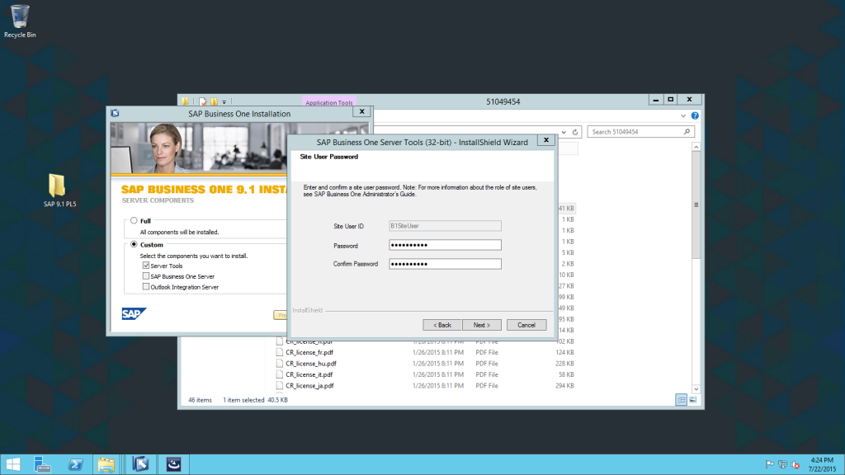Screen dimensions: 845x475
Task: Select file name CR_license_fr.pdf
Action: [309, 352]
